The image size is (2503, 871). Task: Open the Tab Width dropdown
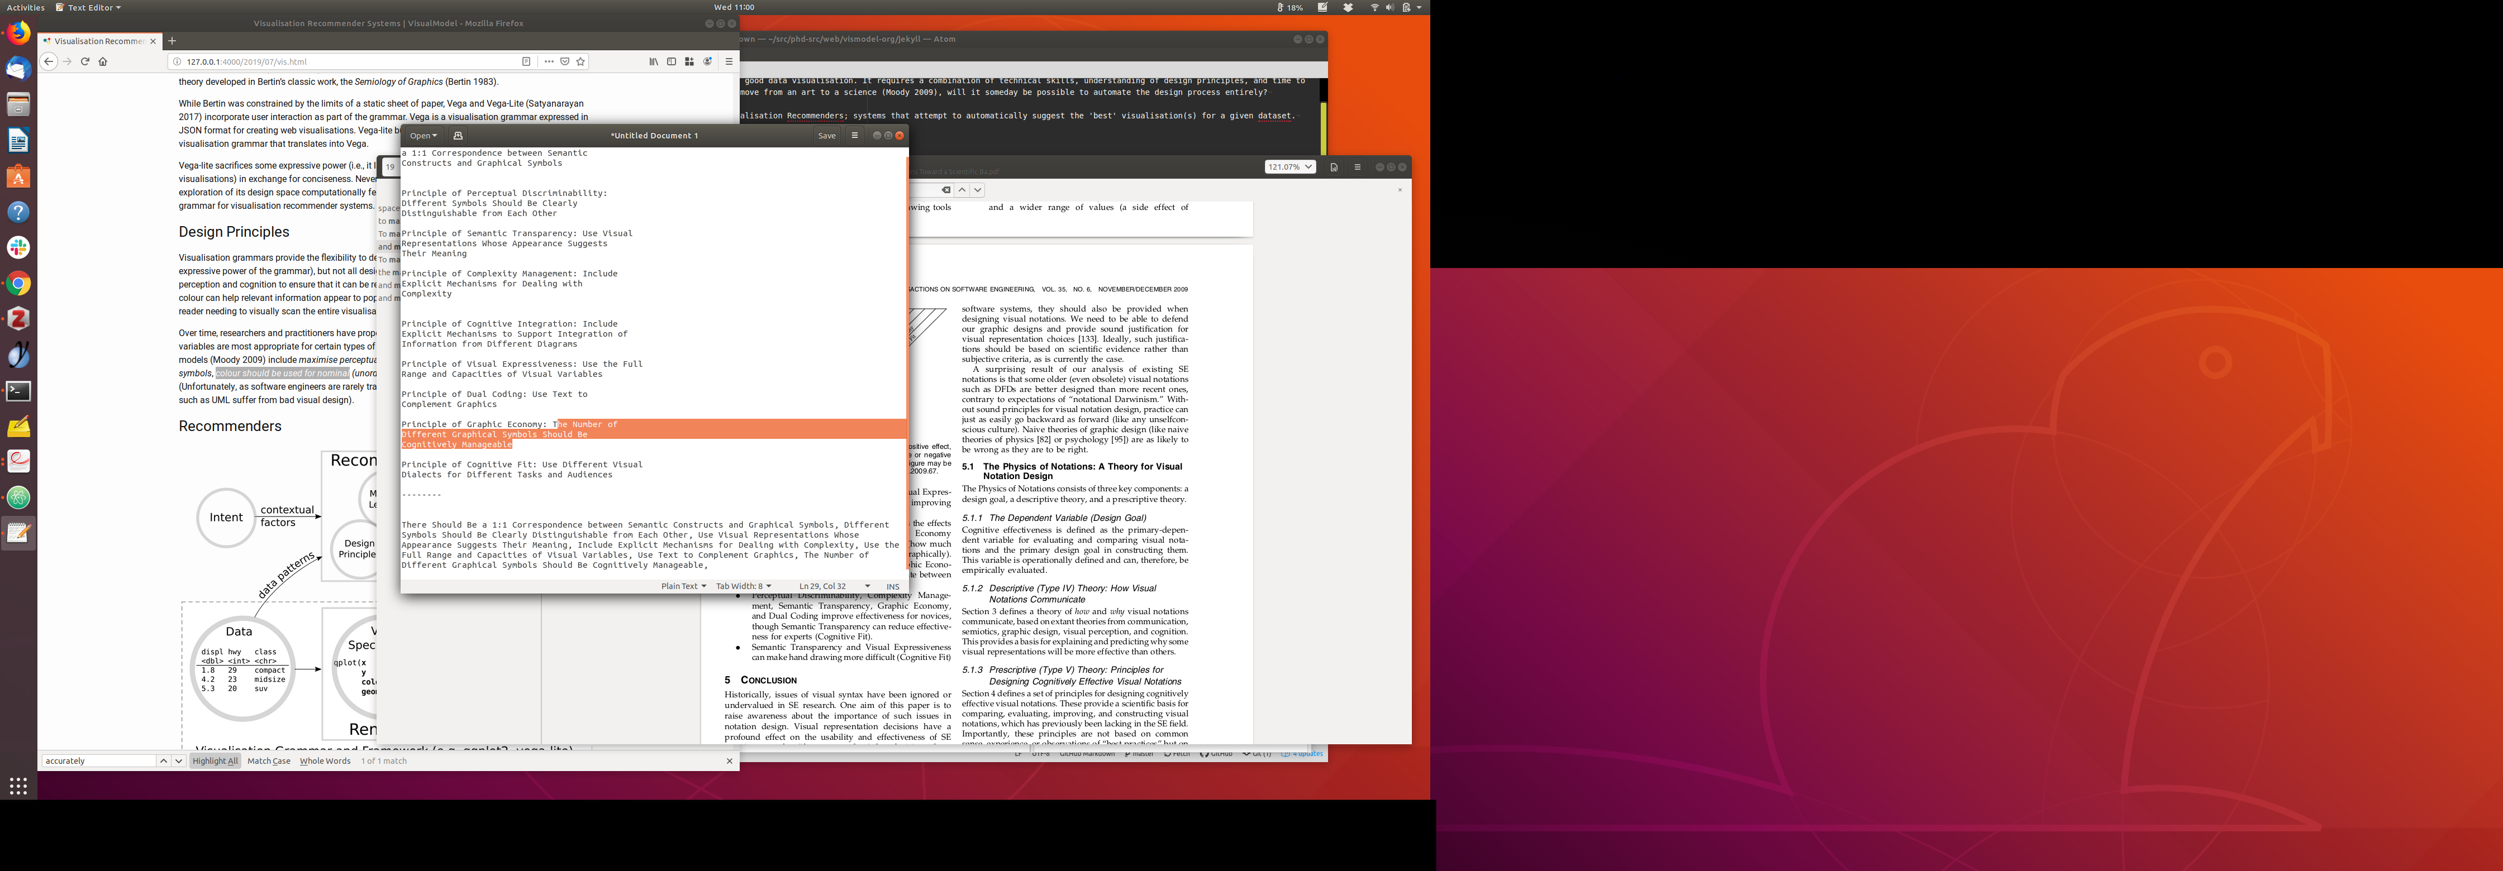point(743,586)
